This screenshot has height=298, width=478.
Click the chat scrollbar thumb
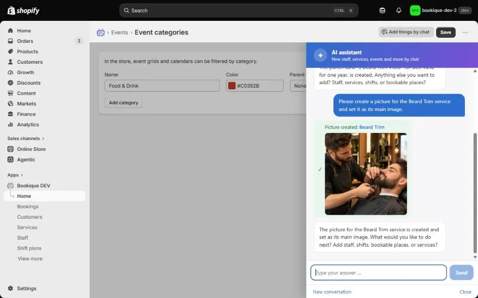475,193
